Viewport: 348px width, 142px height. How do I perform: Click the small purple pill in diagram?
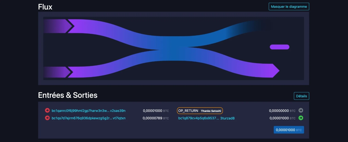[x=279, y=47]
